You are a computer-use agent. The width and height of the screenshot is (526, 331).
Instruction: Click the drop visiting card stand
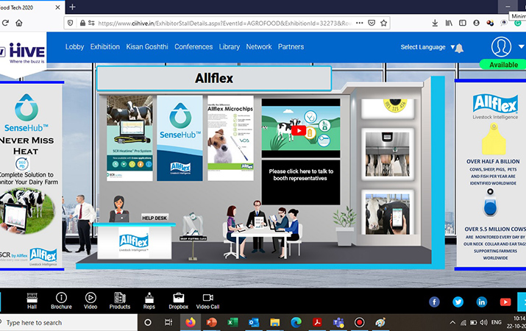[193, 236]
